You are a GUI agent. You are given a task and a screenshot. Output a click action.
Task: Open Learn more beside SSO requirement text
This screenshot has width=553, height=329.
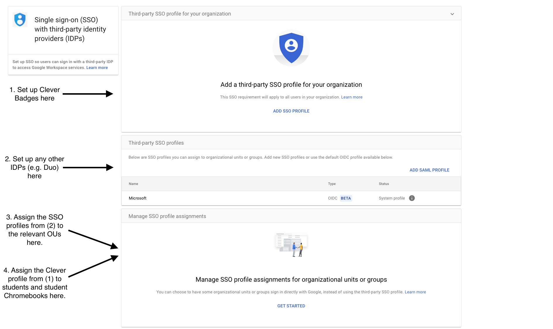point(352,97)
